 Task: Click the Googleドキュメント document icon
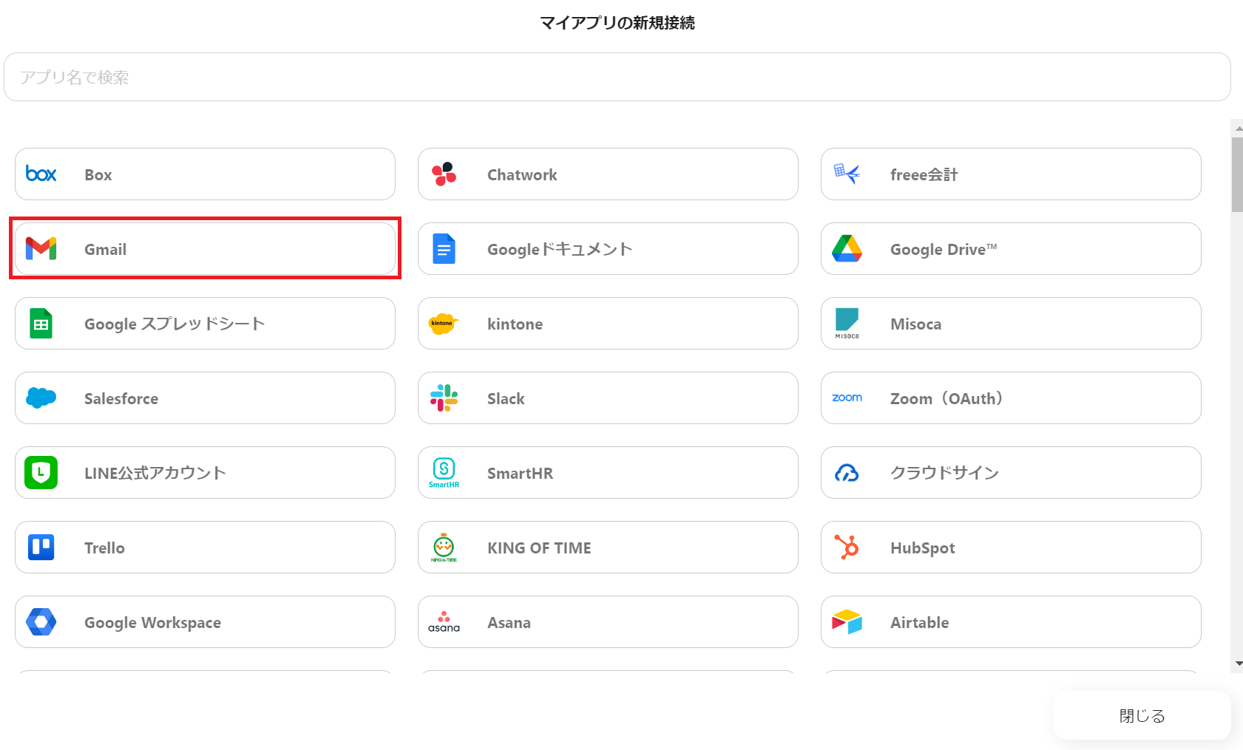tap(444, 248)
